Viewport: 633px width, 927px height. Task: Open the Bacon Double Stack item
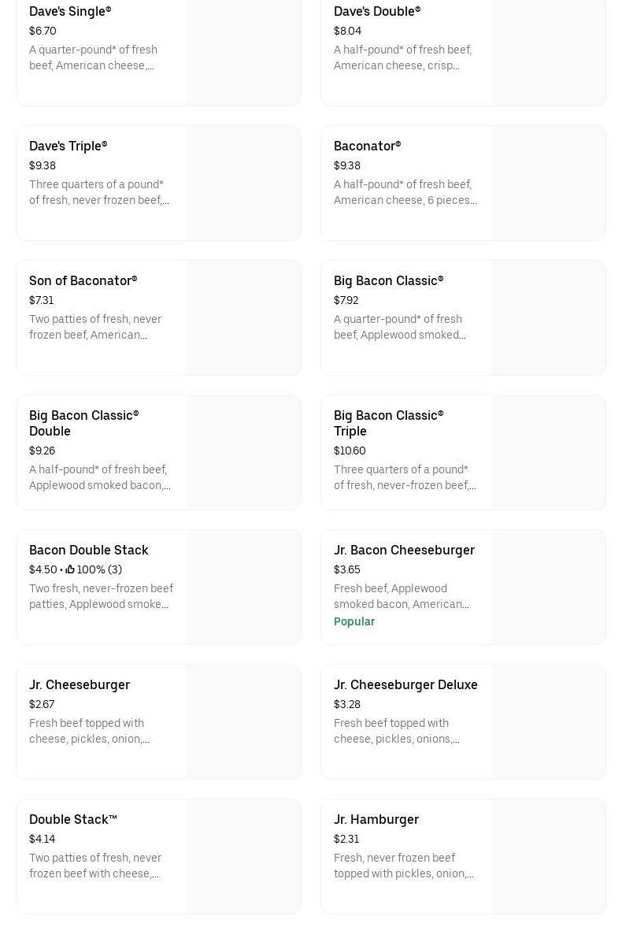click(158, 587)
